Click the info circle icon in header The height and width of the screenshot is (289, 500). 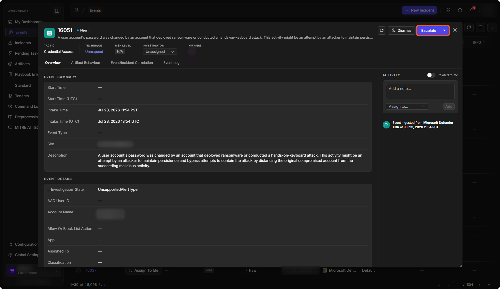click(x=460, y=10)
